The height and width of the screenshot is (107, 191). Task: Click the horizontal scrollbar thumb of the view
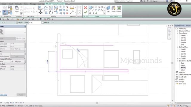click(97, 103)
